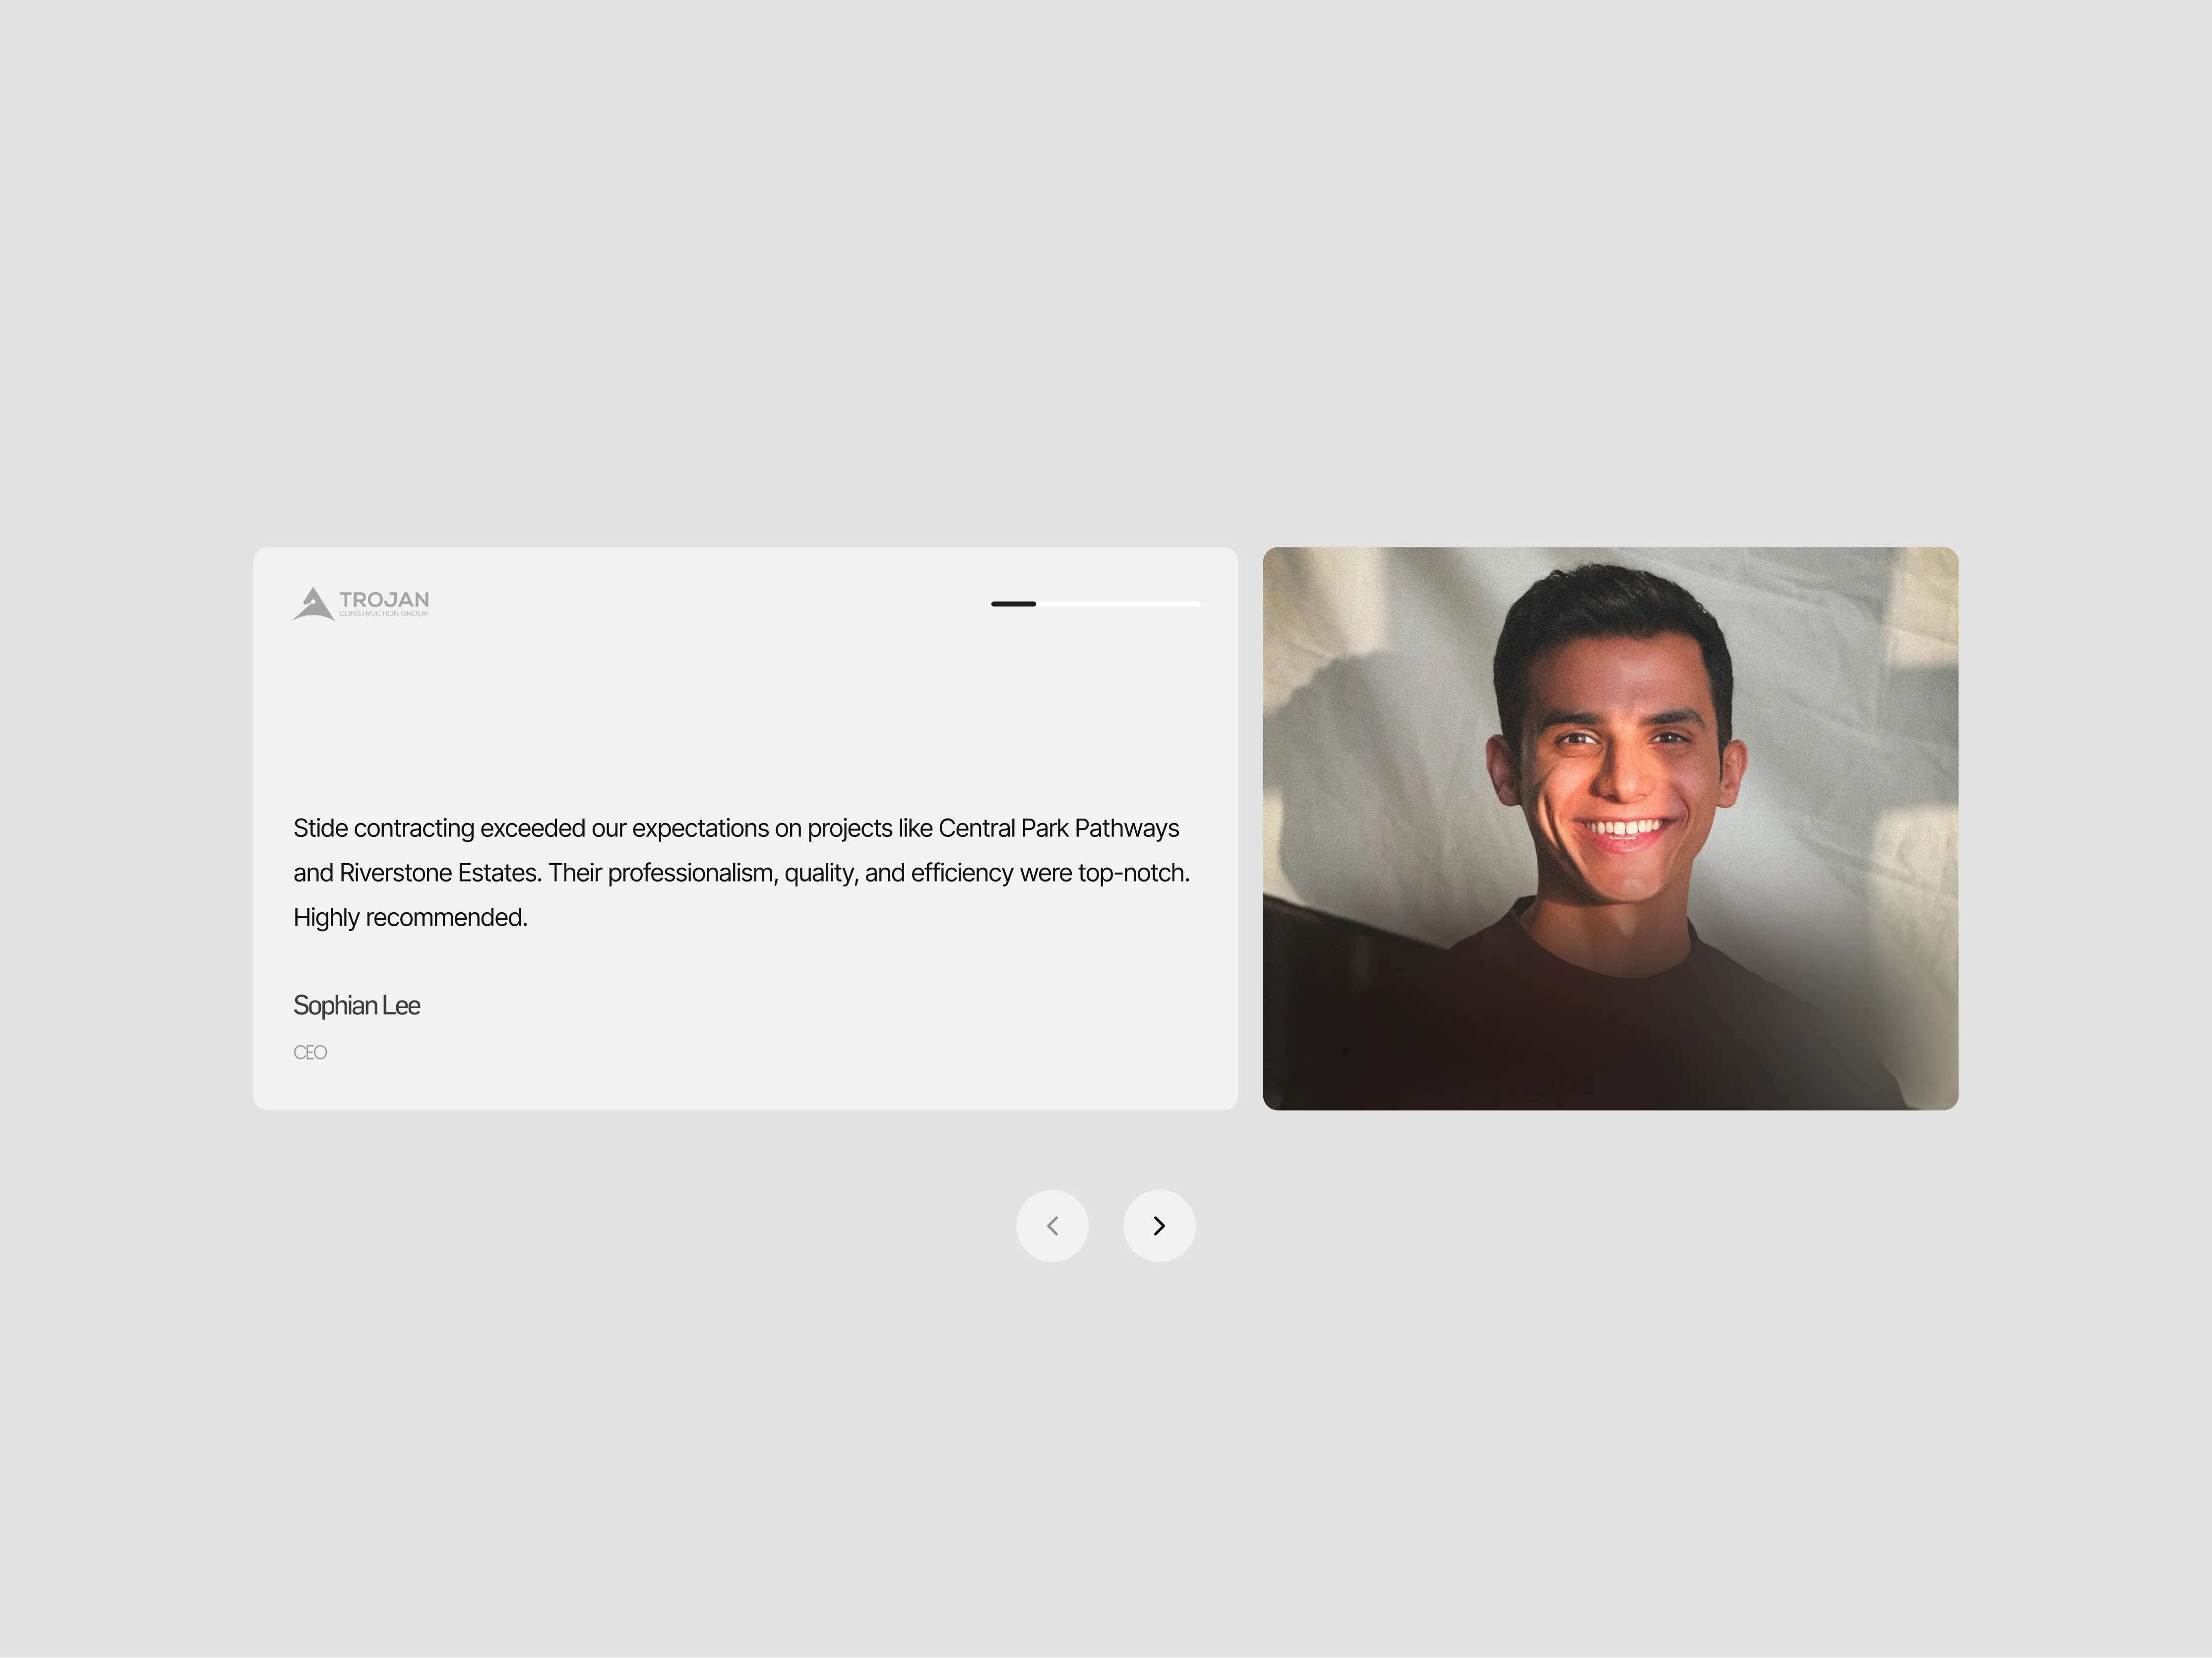Viewport: 2212px width, 1658px height.
Task: Click the Construction Group logo subtitle
Action: (384, 614)
